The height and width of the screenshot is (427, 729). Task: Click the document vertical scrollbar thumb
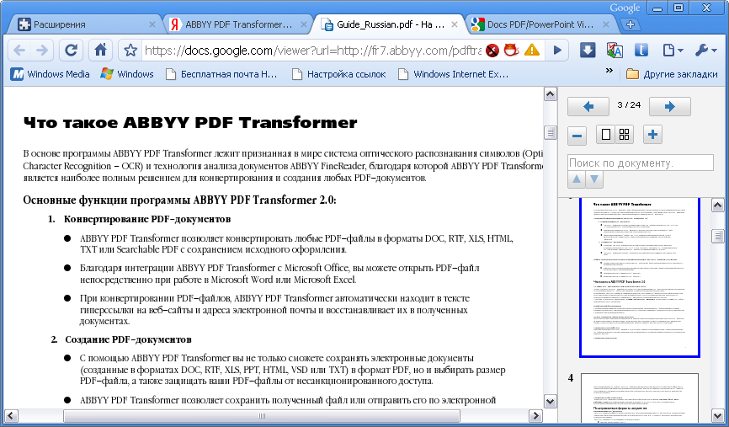click(x=550, y=132)
